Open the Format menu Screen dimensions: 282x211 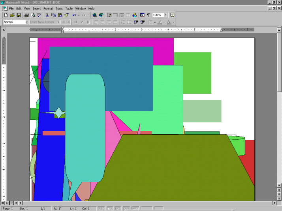(48, 8)
